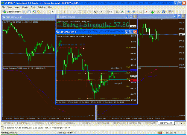Click the magnifier-over-document toolbar icon

click(24, 12)
